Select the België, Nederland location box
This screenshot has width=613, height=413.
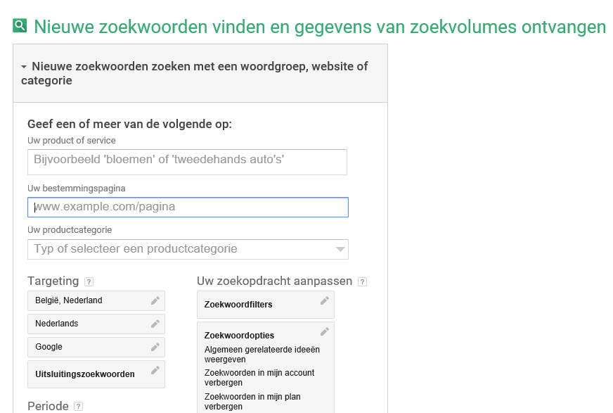tap(96, 300)
